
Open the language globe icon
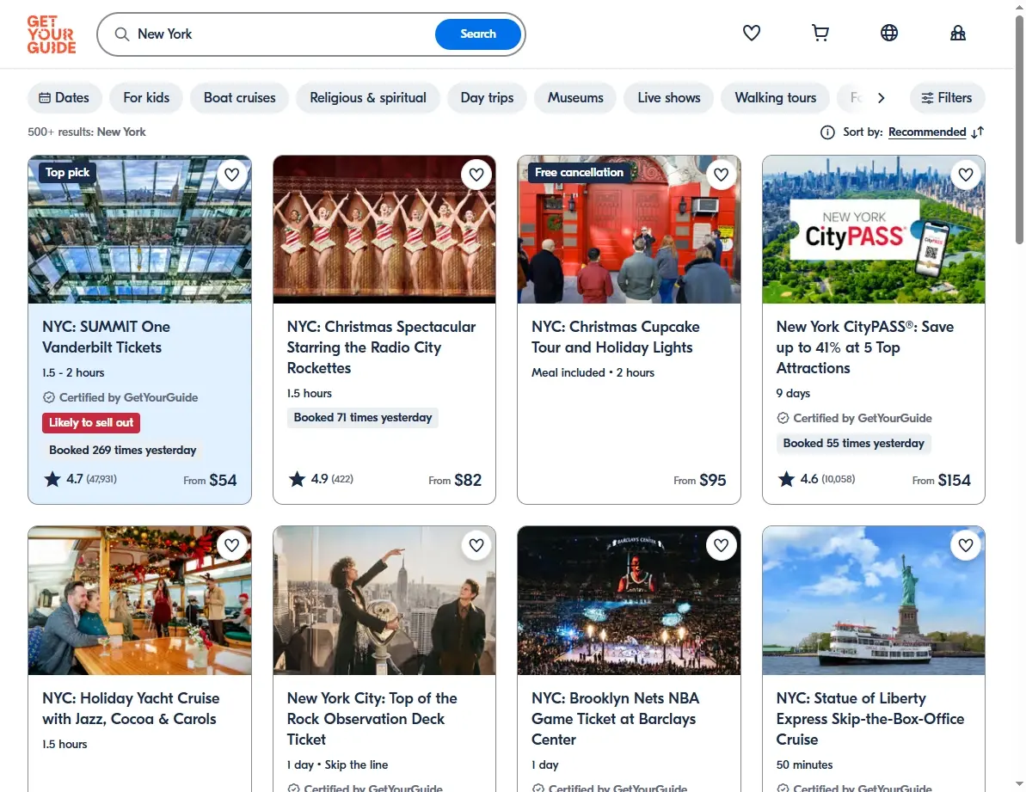(888, 33)
